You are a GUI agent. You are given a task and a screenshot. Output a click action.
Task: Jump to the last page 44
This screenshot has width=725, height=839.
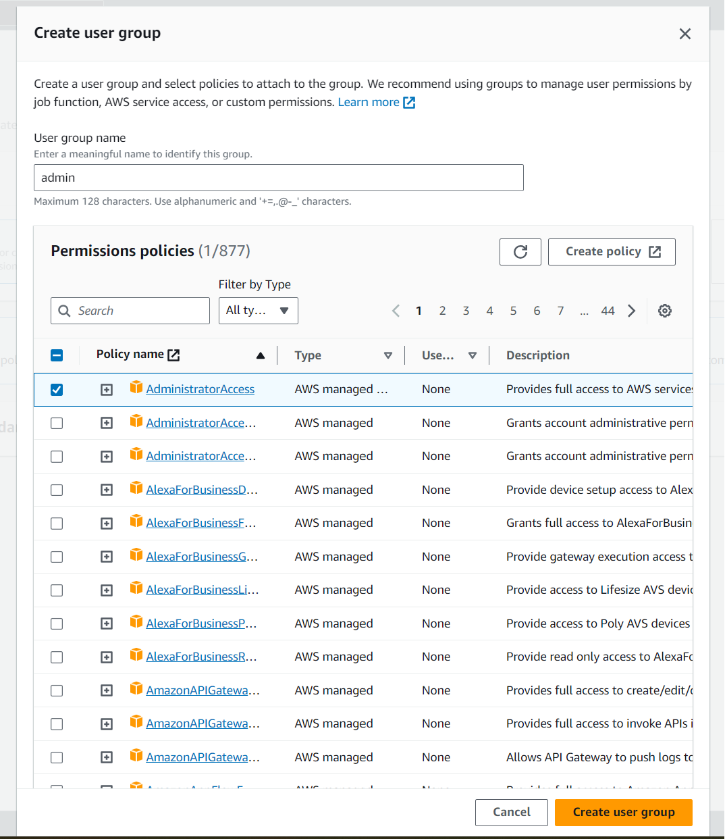point(608,311)
